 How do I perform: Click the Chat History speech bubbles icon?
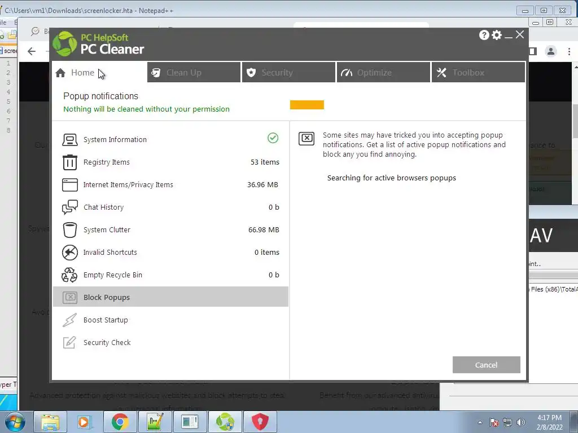tap(69, 207)
